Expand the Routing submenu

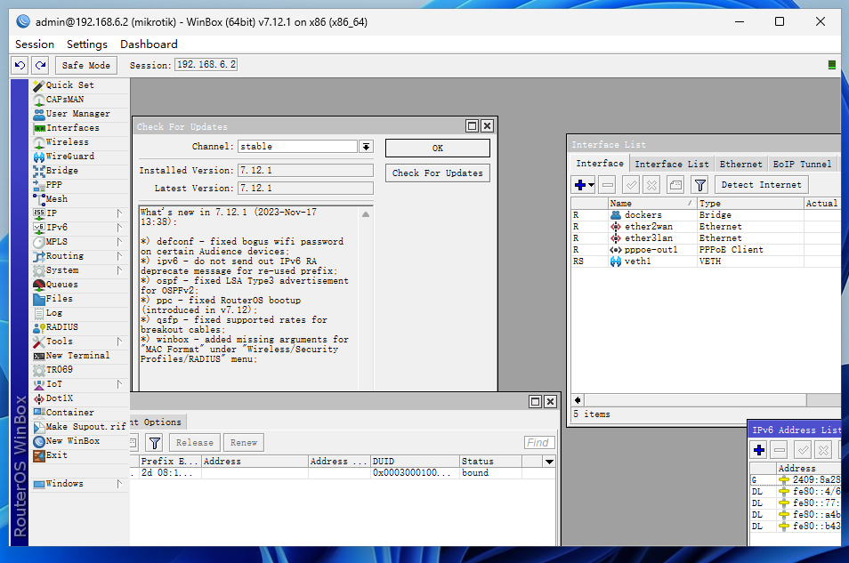(x=119, y=256)
